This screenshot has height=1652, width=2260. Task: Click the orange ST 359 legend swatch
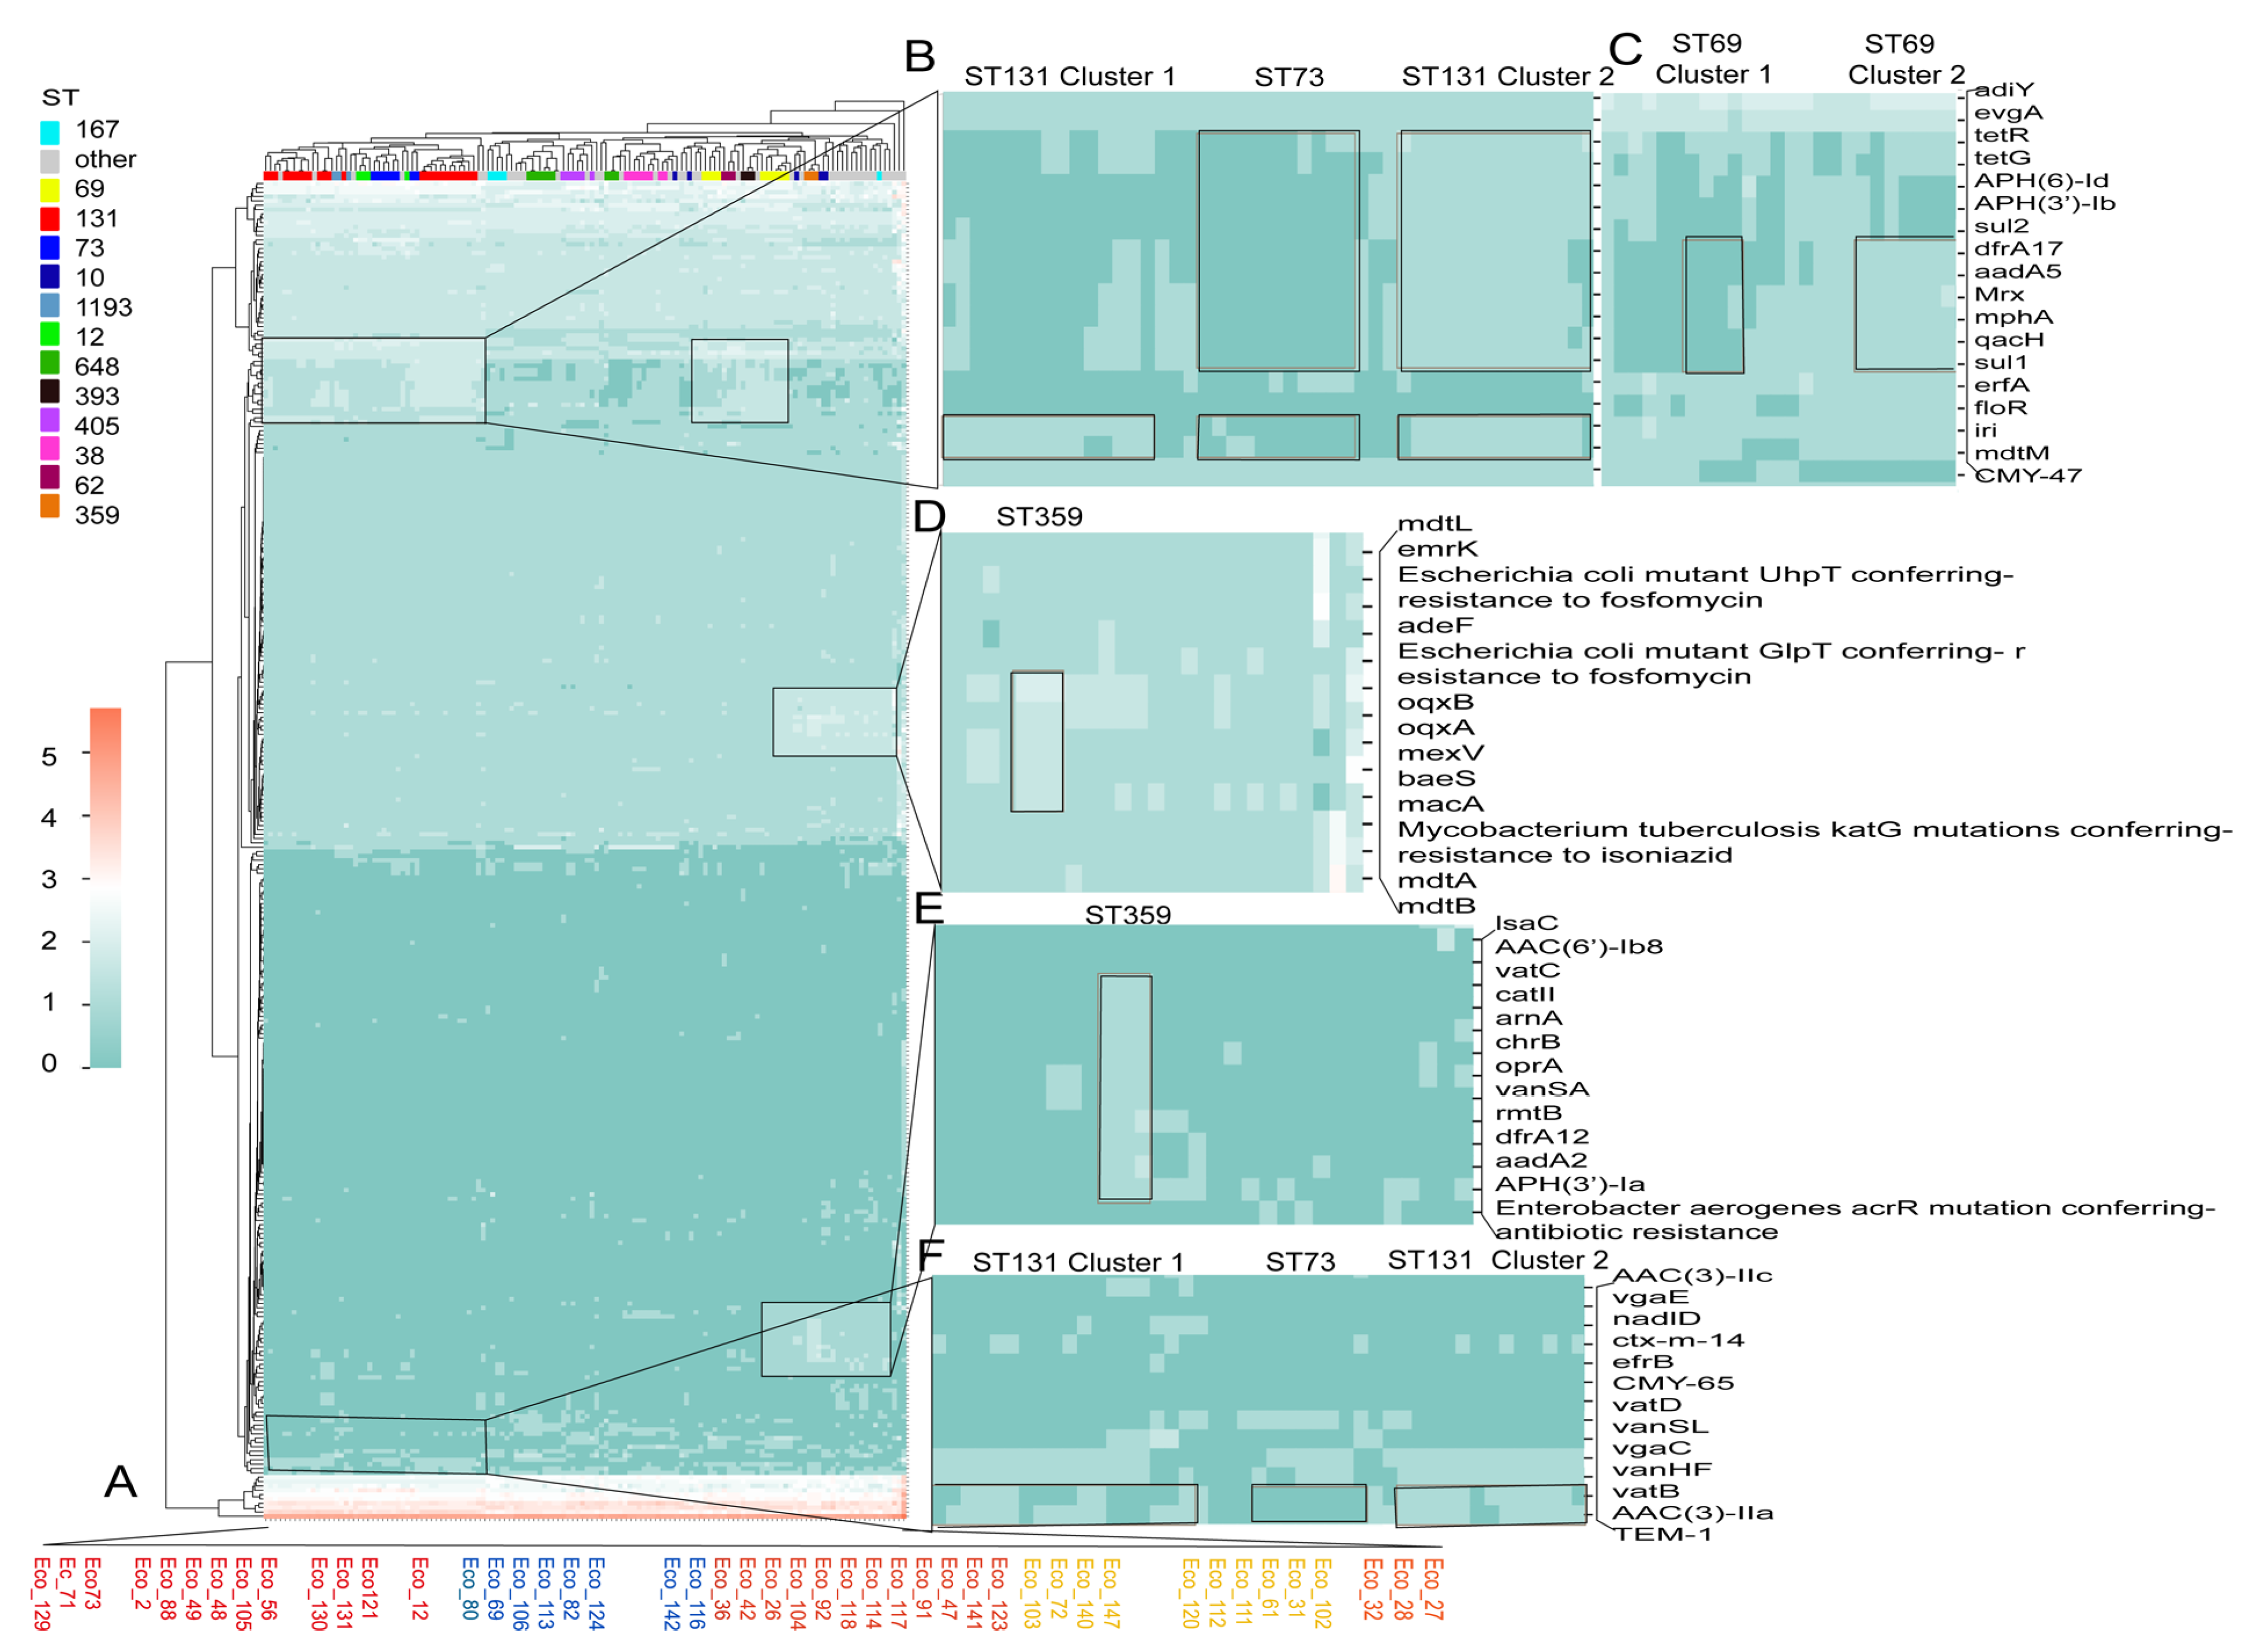(x=49, y=506)
